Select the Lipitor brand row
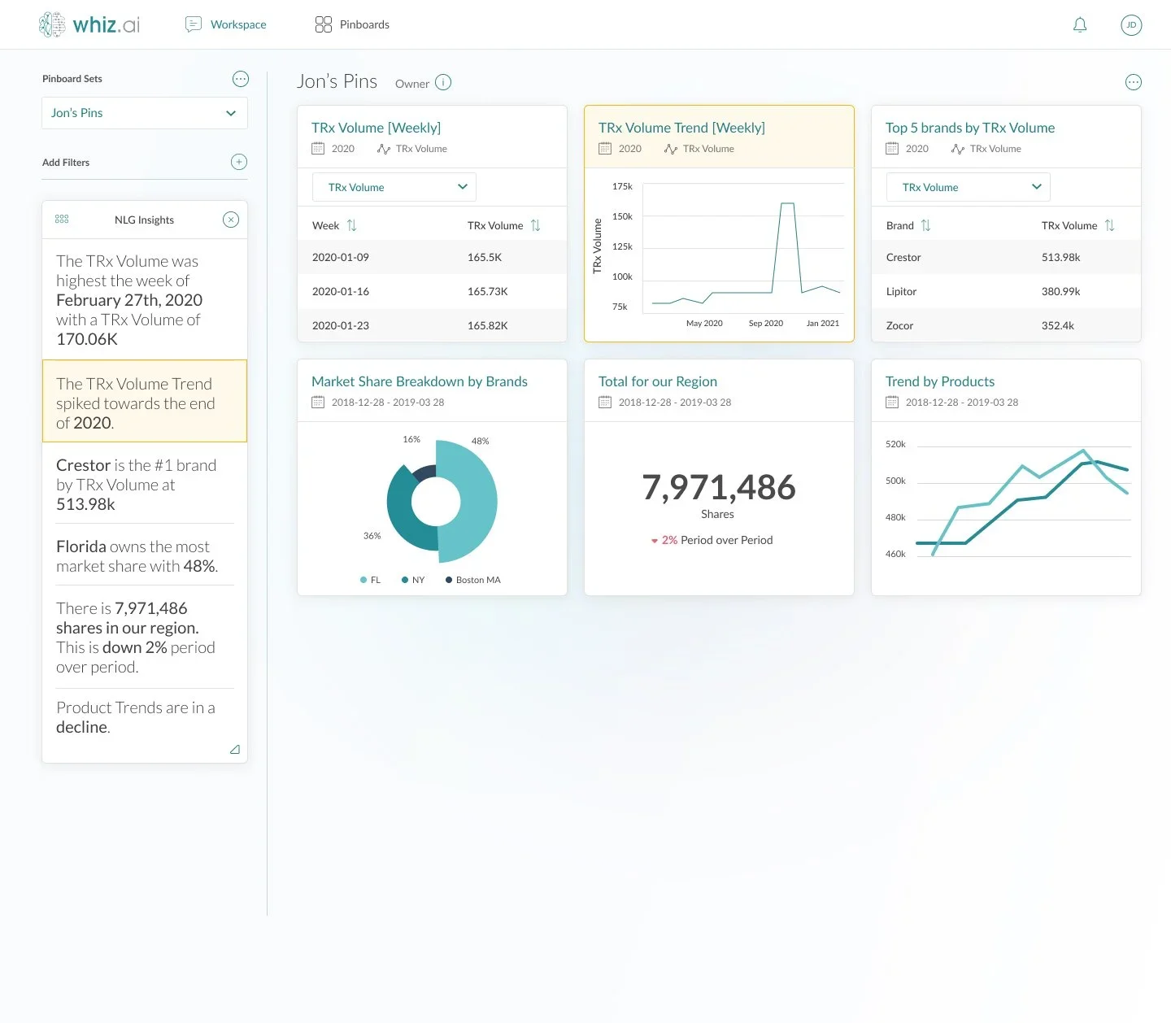 [x=1006, y=291]
